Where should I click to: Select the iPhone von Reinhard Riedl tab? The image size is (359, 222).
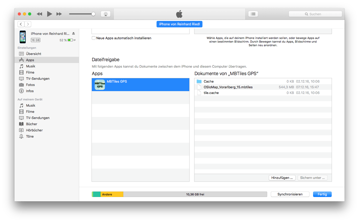[179, 24]
